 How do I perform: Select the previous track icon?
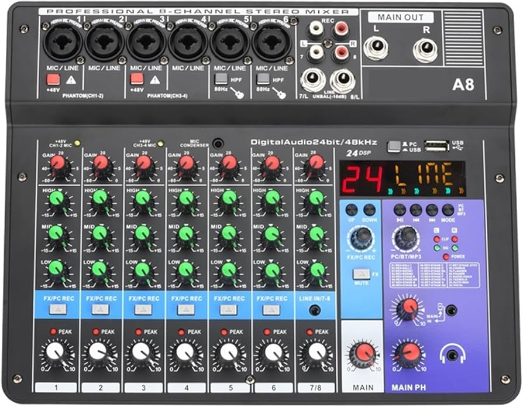(x=415, y=210)
